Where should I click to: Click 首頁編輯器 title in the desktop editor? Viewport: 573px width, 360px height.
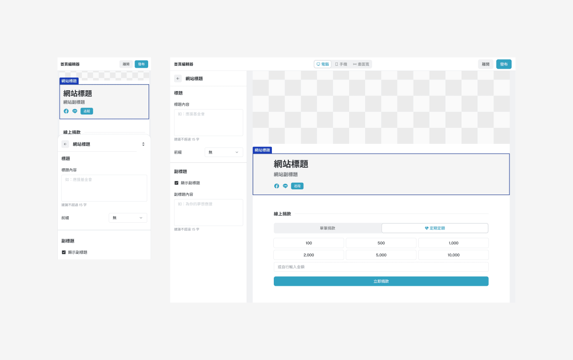(x=183, y=64)
